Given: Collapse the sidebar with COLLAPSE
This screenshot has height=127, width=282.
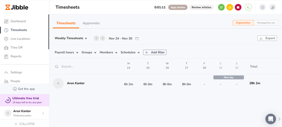Looking at the screenshot, I should 25,124.
